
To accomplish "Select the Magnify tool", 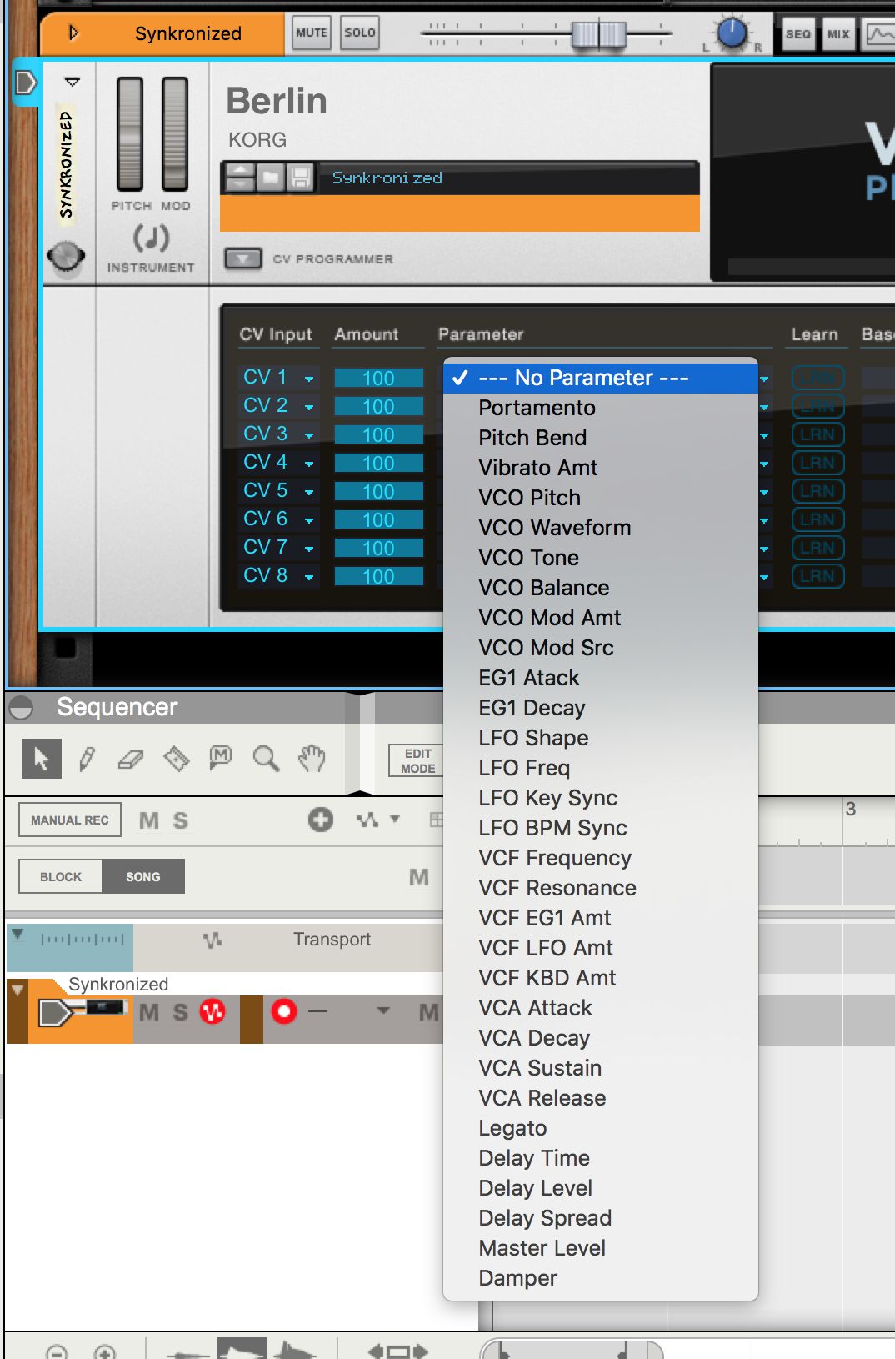I will click(x=266, y=759).
